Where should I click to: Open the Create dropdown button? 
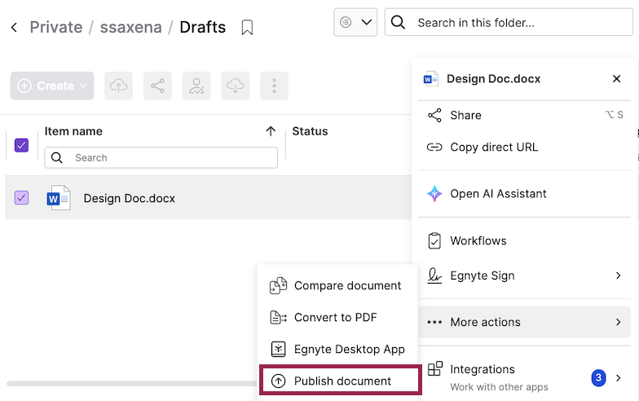(52, 86)
